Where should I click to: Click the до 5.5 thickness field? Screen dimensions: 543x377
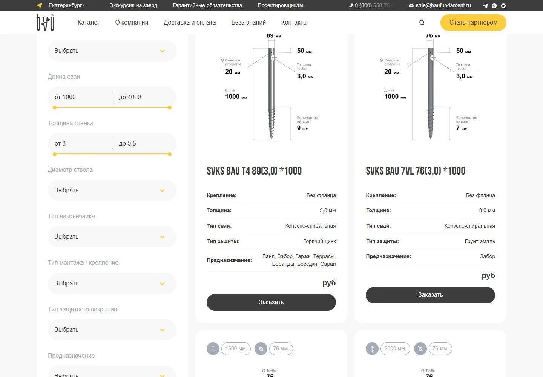click(144, 144)
